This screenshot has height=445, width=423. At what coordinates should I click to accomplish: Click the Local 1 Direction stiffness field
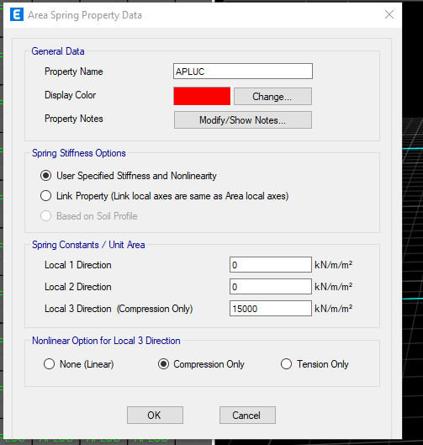(271, 265)
